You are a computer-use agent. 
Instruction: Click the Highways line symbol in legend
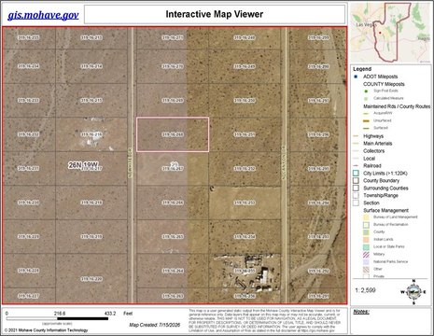click(x=357, y=136)
